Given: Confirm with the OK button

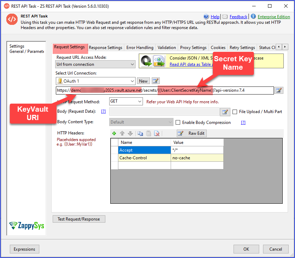Looking at the screenshot, I should pyautogui.click(x=246, y=249).
